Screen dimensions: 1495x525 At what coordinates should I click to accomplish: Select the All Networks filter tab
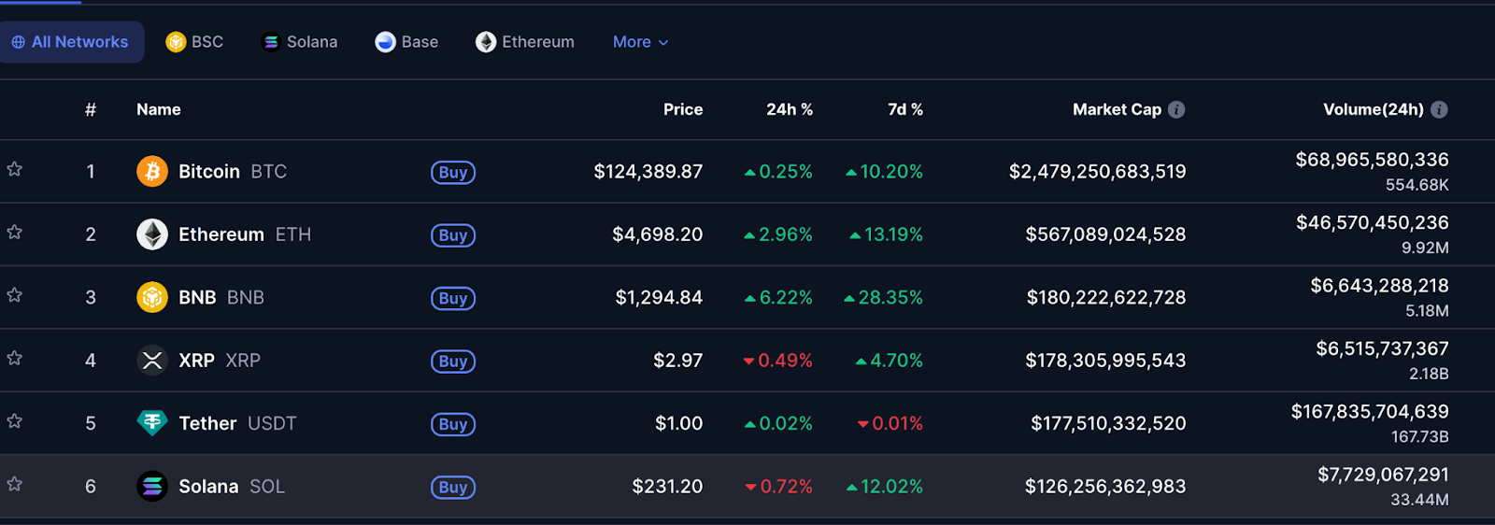pyautogui.click(x=70, y=42)
